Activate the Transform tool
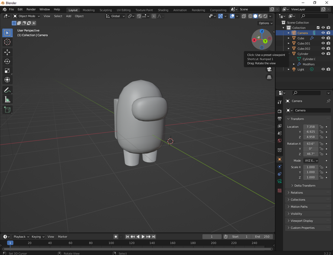This screenshot has width=333, height=255. pyautogui.click(x=7, y=80)
